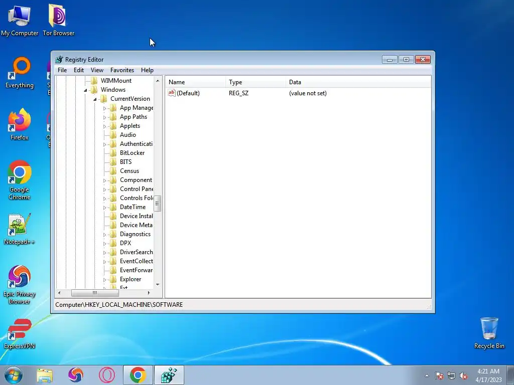Open the Help menu

147,70
